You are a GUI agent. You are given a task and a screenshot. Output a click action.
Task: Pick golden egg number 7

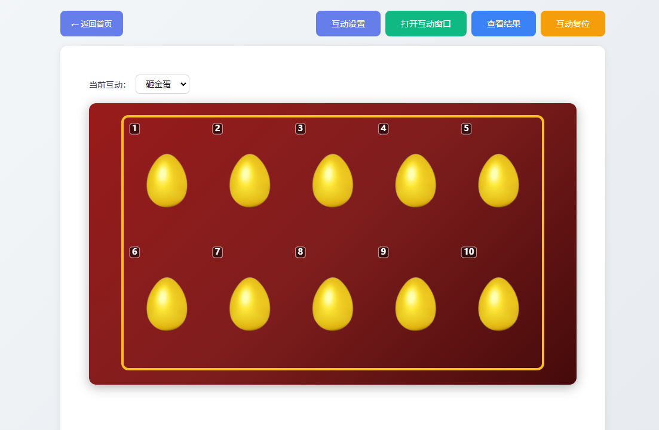[x=250, y=304]
